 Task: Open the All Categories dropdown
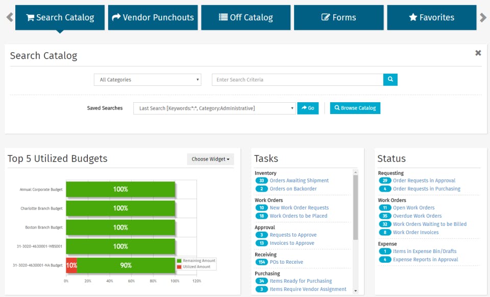(x=148, y=80)
